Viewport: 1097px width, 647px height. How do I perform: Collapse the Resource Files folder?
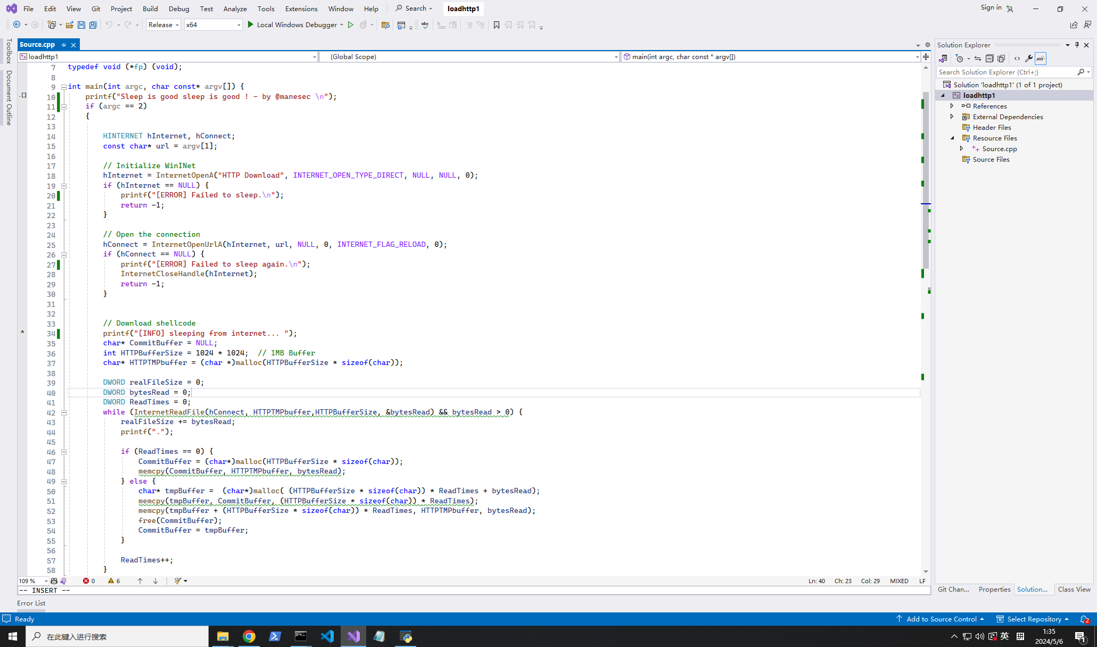[952, 138]
